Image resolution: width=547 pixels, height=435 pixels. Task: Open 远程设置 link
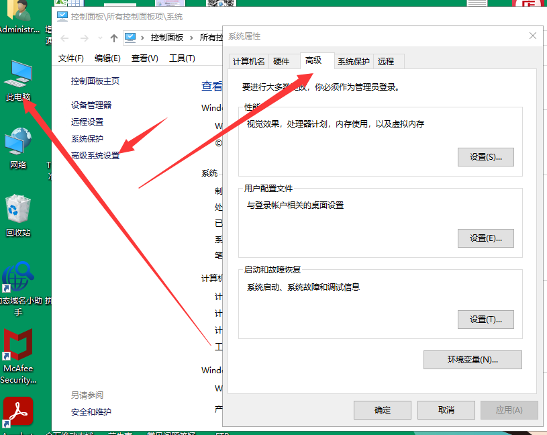pos(87,122)
